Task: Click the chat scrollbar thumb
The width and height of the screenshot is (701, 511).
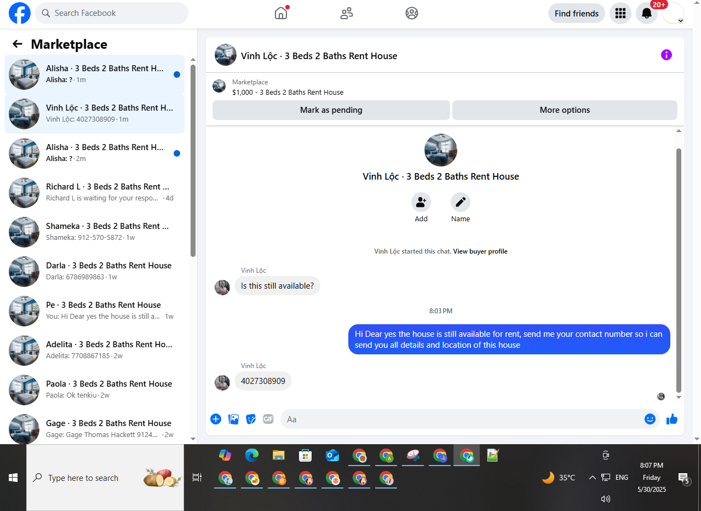Action: (679, 271)
